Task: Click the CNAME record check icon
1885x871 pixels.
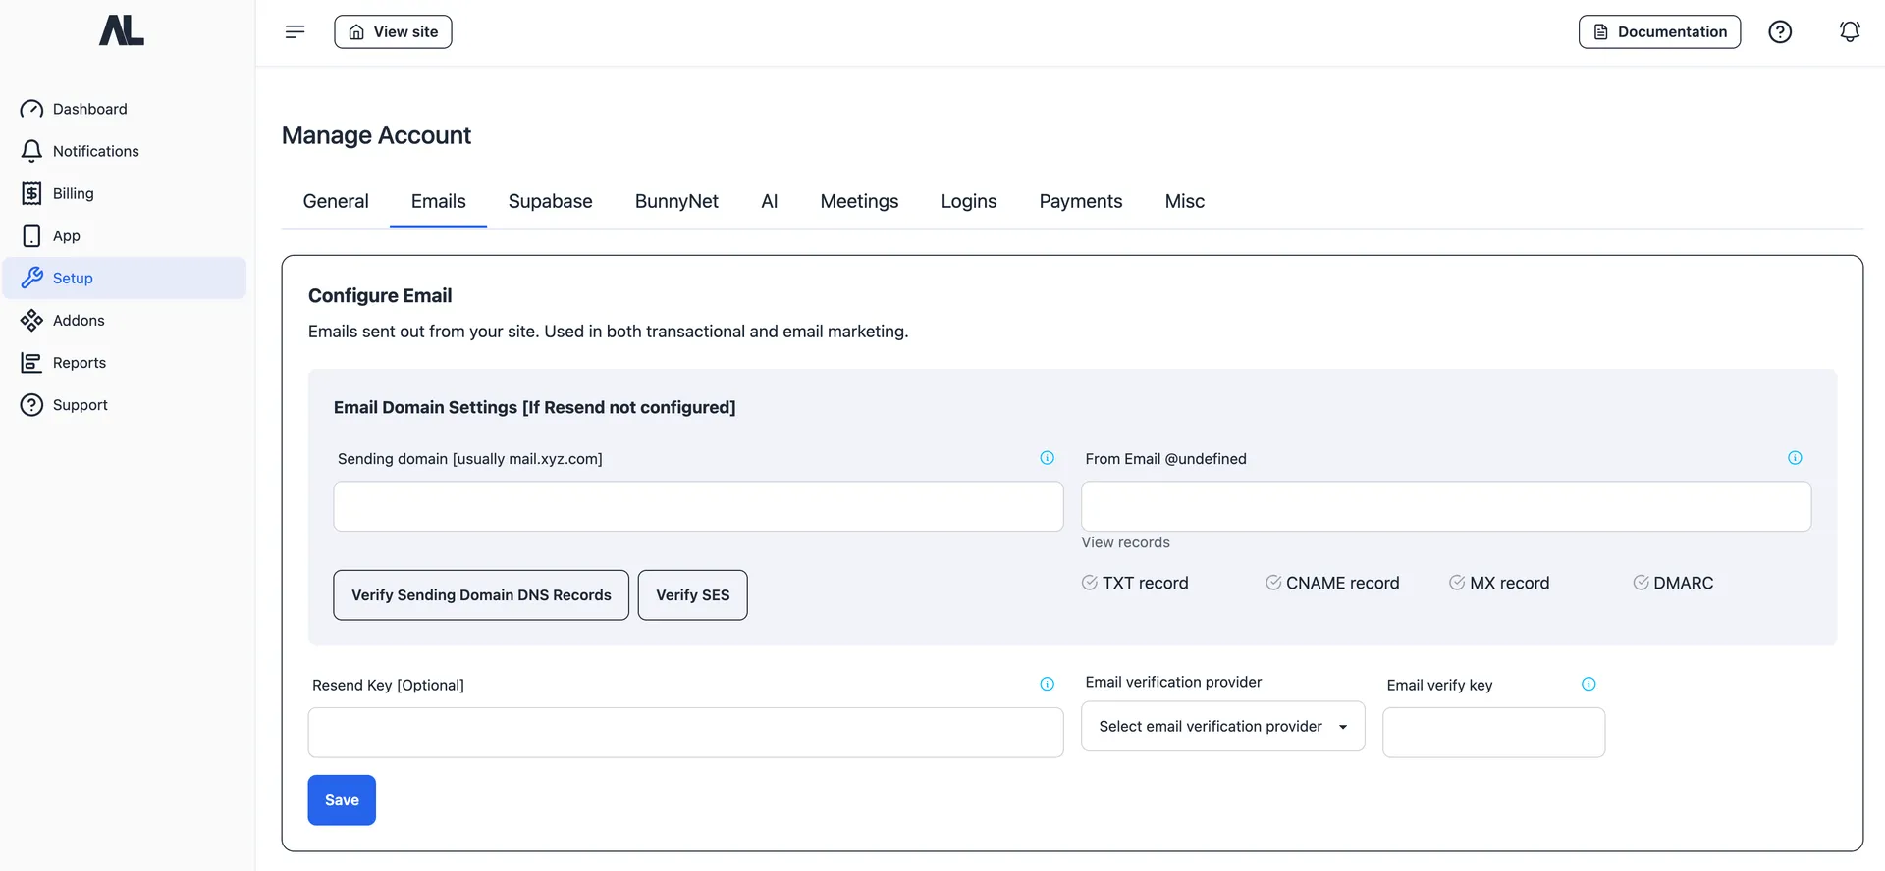Action: tap(1273, 583)
